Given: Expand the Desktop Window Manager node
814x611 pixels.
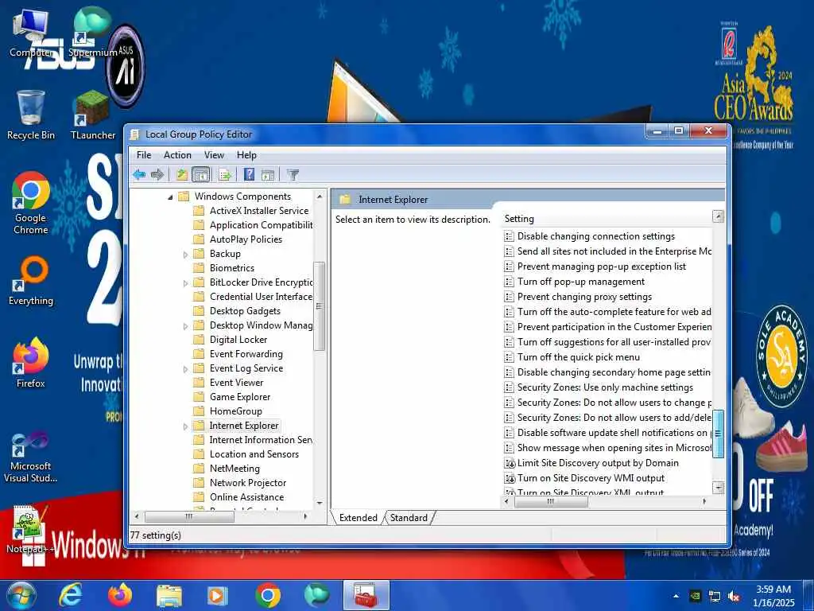Looking at the screenshot, I should 185,326.
